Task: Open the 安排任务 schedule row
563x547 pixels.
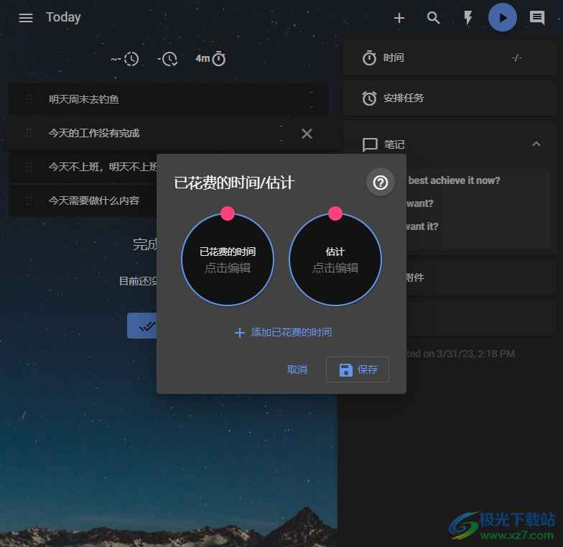Action: pyautogui.click(x=450, y=98)
